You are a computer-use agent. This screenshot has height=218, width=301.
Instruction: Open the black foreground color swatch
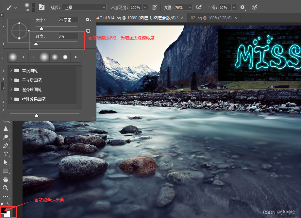4,210
